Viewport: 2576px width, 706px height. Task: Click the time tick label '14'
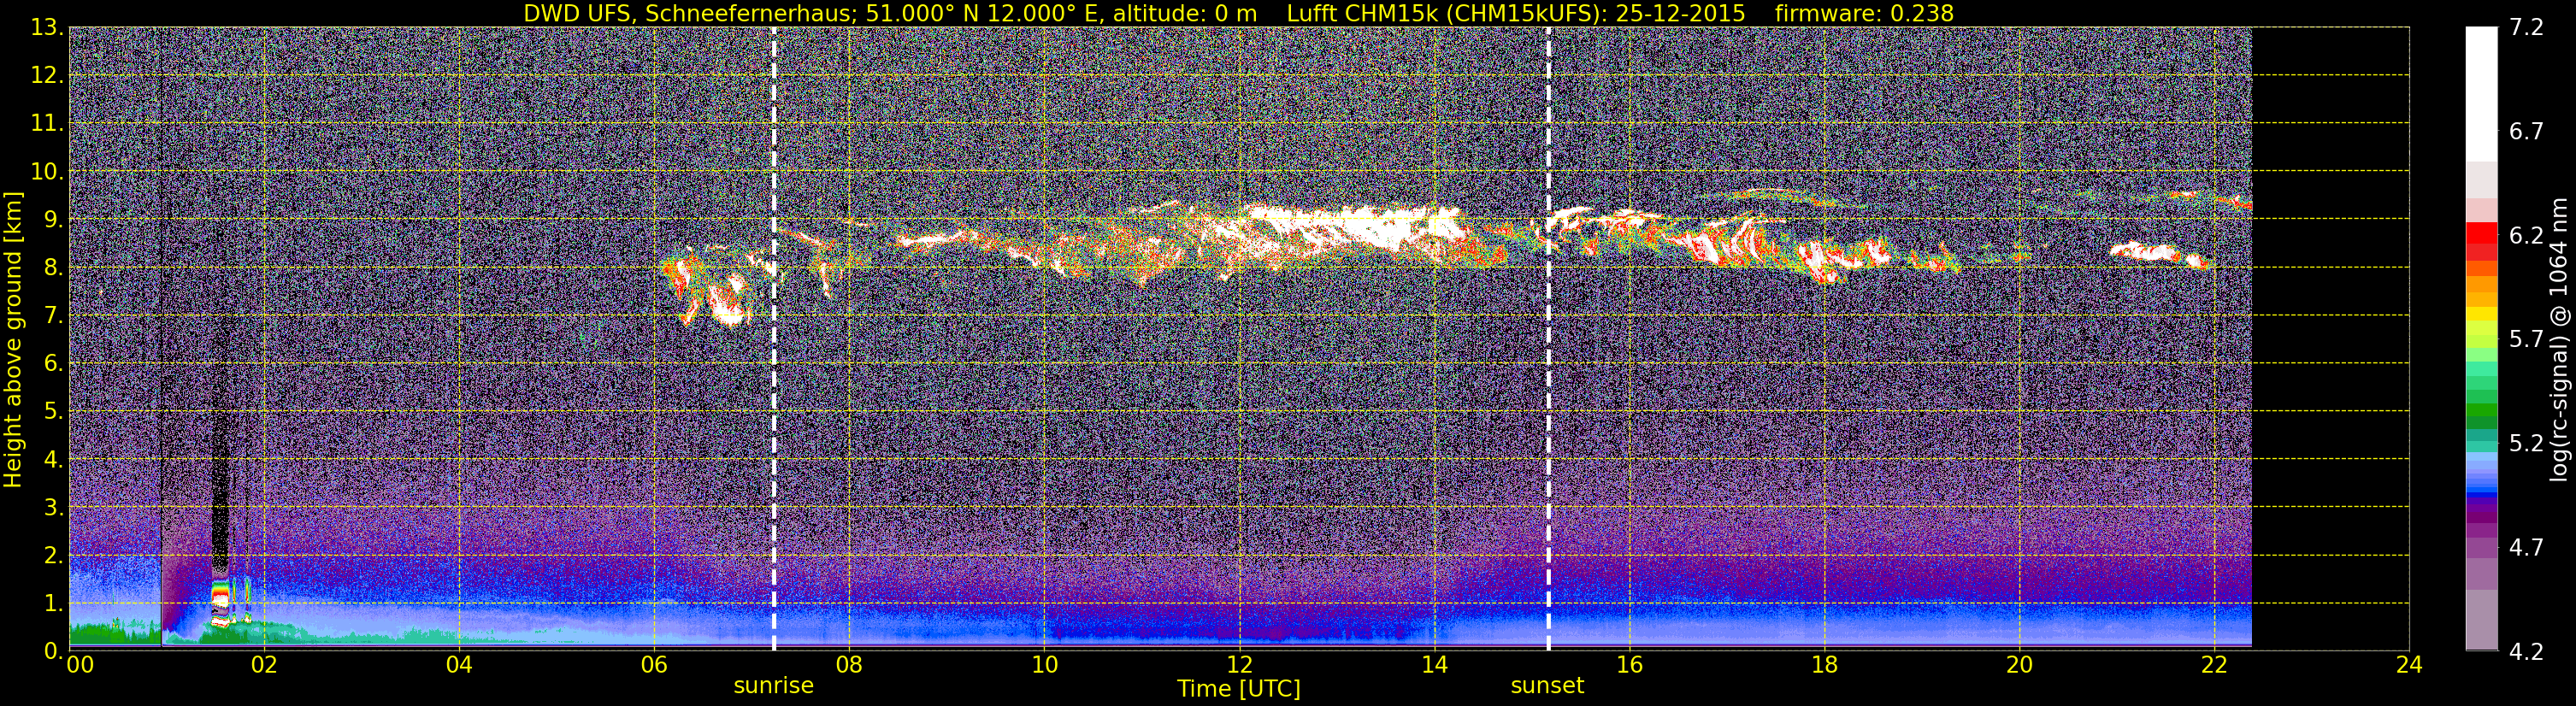[x=1434, y=665]
